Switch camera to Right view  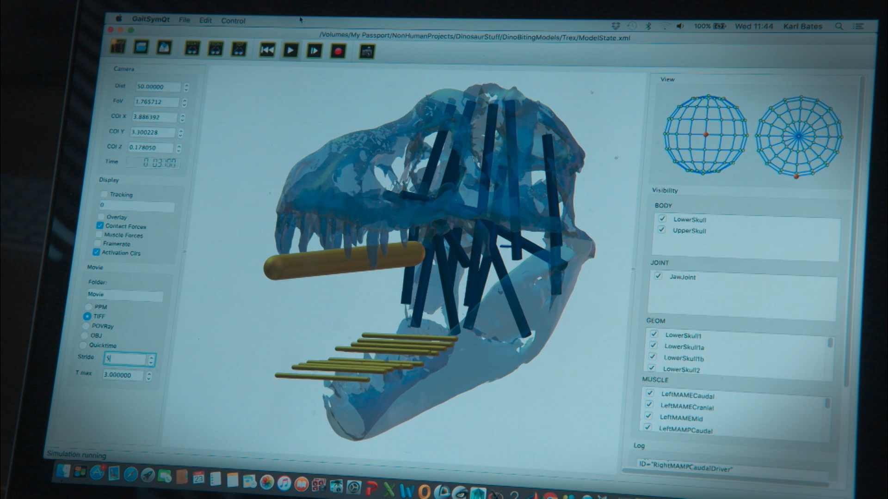click(192, 48)
